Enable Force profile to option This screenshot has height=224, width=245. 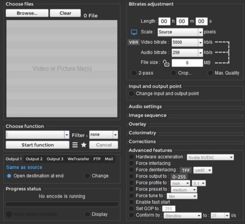[x=131, y=183]
